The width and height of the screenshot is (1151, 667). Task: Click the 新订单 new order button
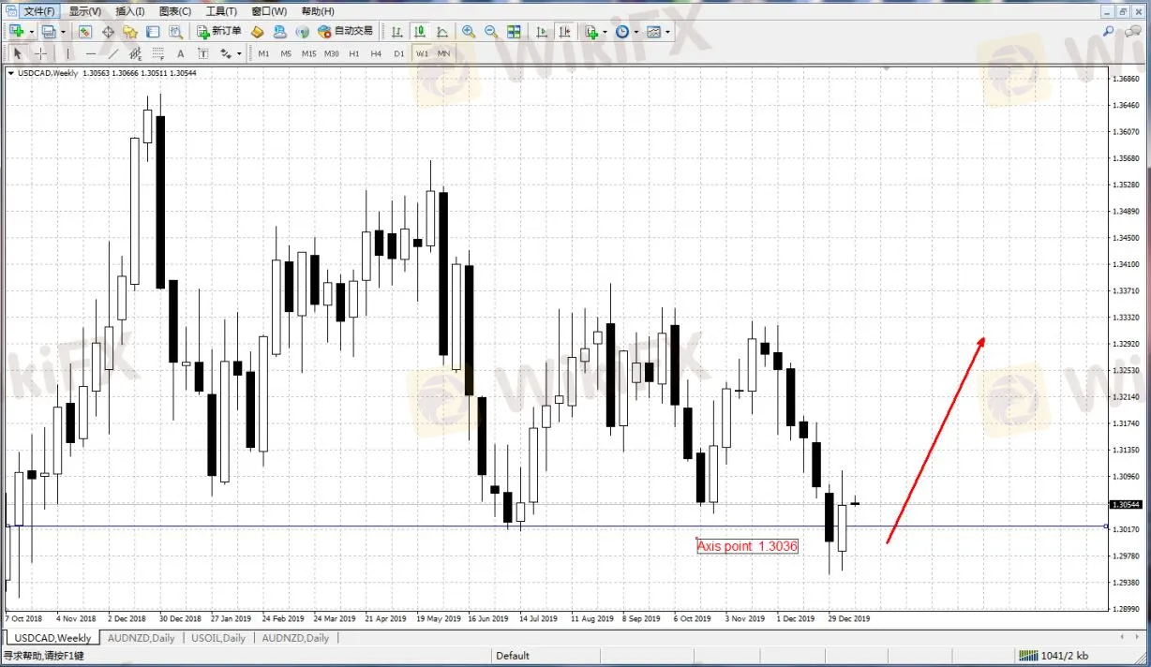coord(218,31)
